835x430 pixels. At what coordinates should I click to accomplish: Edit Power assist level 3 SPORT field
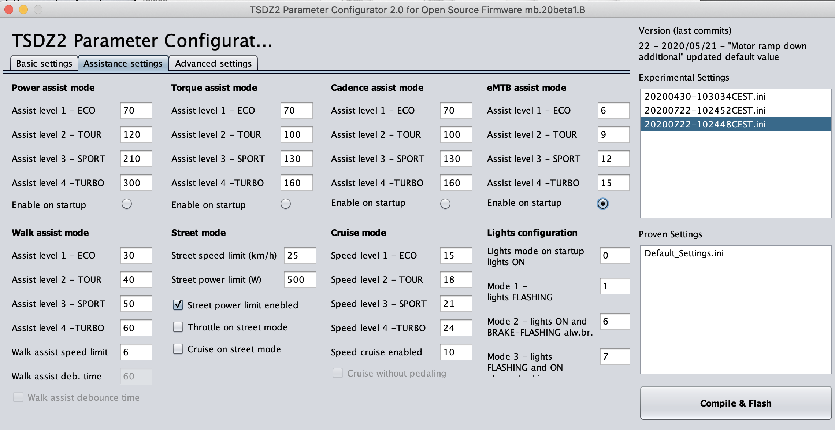coord(136,159)
